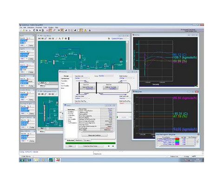Click the 109.7 (kgmole/h) label in upper chart
Image resolution: width=223 pixels, height=184 pixels.
185,58
